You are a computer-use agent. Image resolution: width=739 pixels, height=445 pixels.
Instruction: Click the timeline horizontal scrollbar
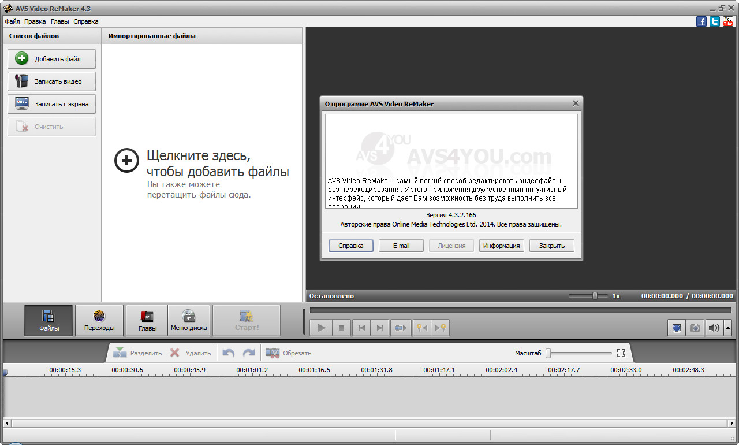[x=369, y=424]
